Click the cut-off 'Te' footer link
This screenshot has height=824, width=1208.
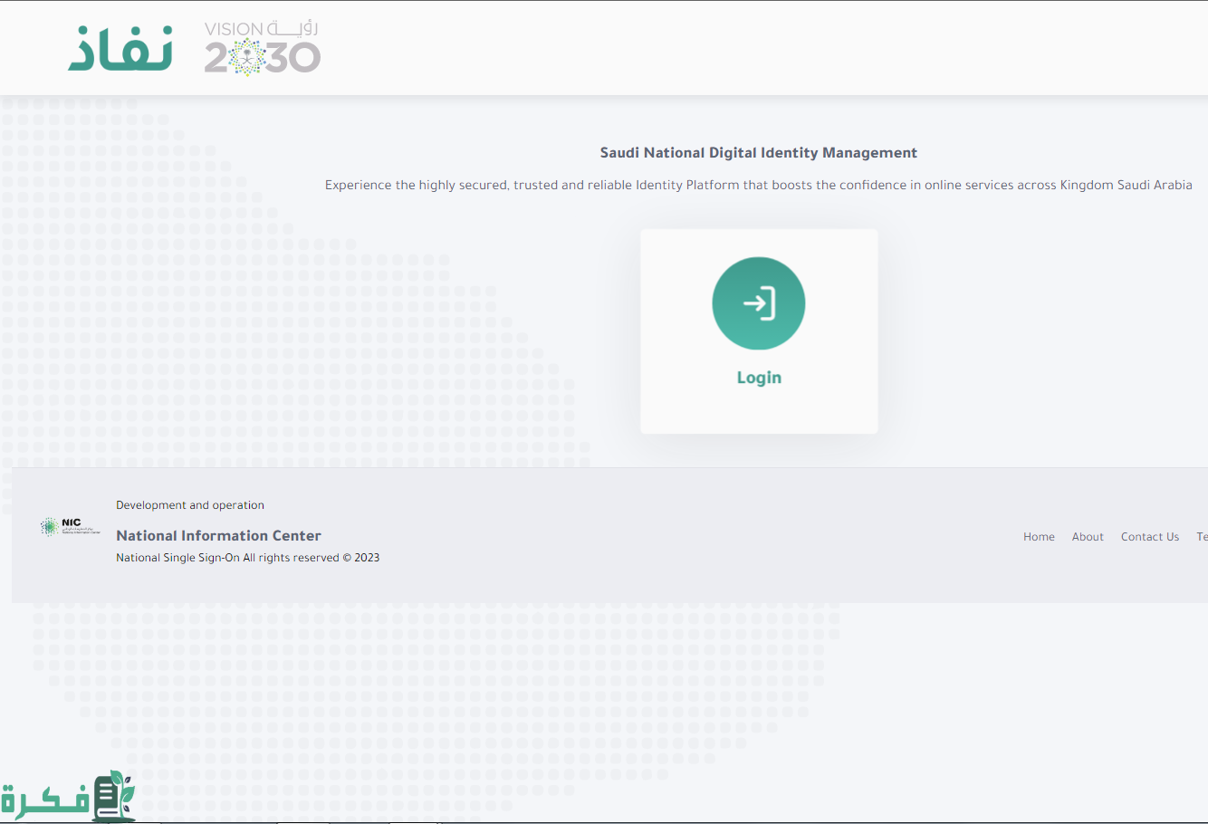click(x=1202, y=537)
